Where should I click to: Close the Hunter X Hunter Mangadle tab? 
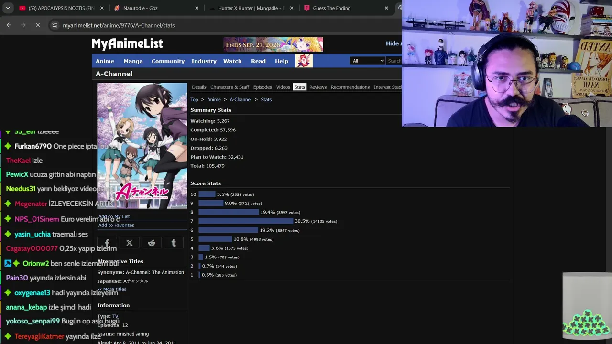click(x=292, y=8)
